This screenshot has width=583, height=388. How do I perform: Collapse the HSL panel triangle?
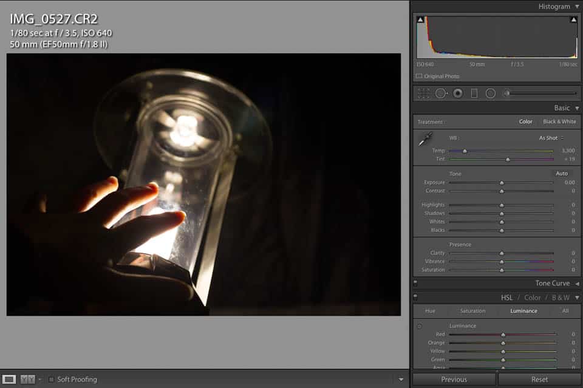point(577,298)
